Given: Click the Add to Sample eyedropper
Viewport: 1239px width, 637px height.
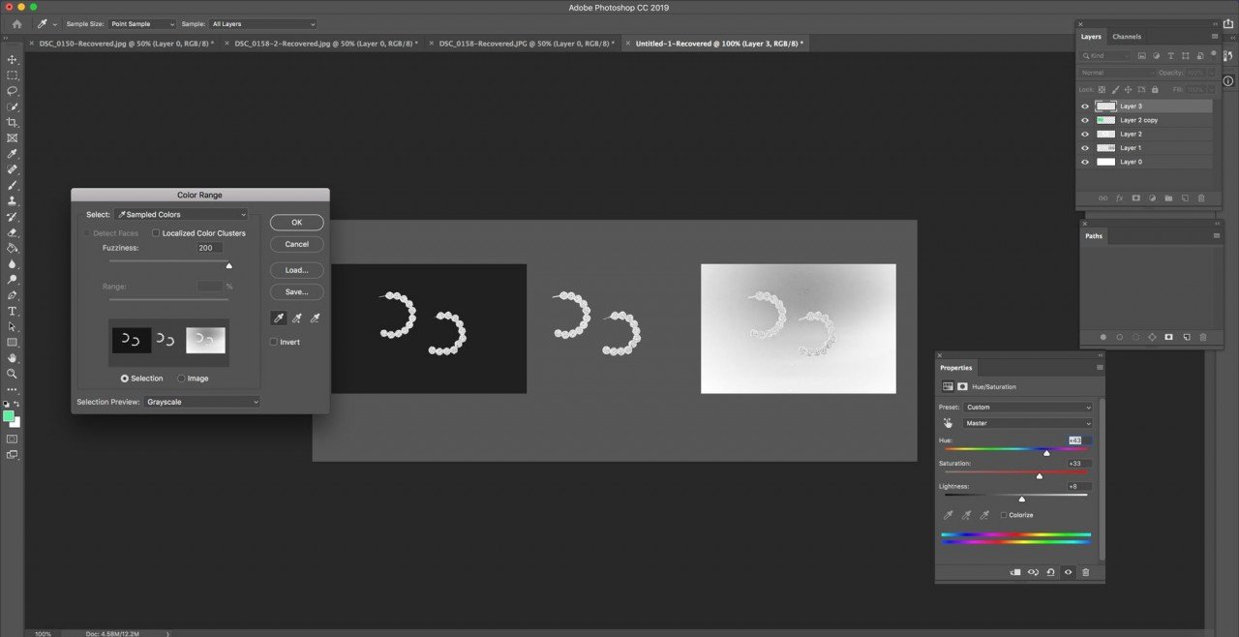Looking at the screenshot, I should coord(297,318).
